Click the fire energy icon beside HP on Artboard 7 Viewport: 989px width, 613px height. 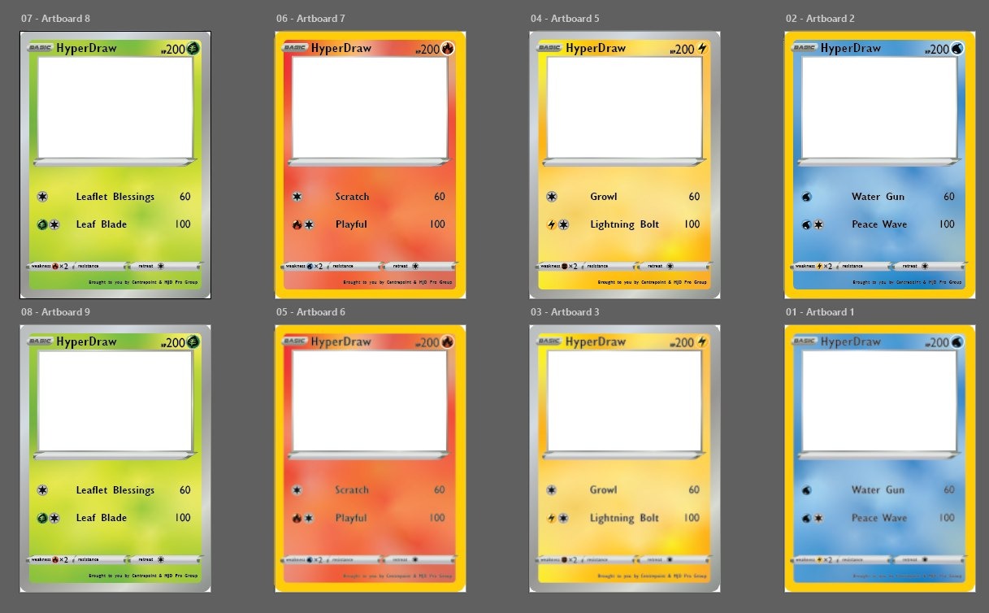[449, 49]
